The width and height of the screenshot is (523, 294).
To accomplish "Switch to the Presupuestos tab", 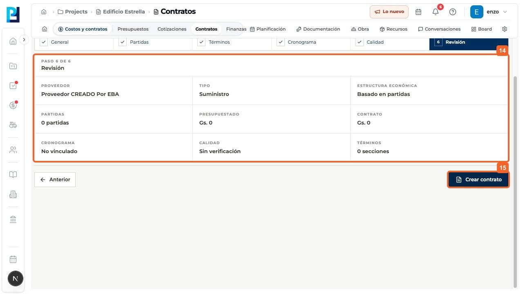I will point(133,29).
